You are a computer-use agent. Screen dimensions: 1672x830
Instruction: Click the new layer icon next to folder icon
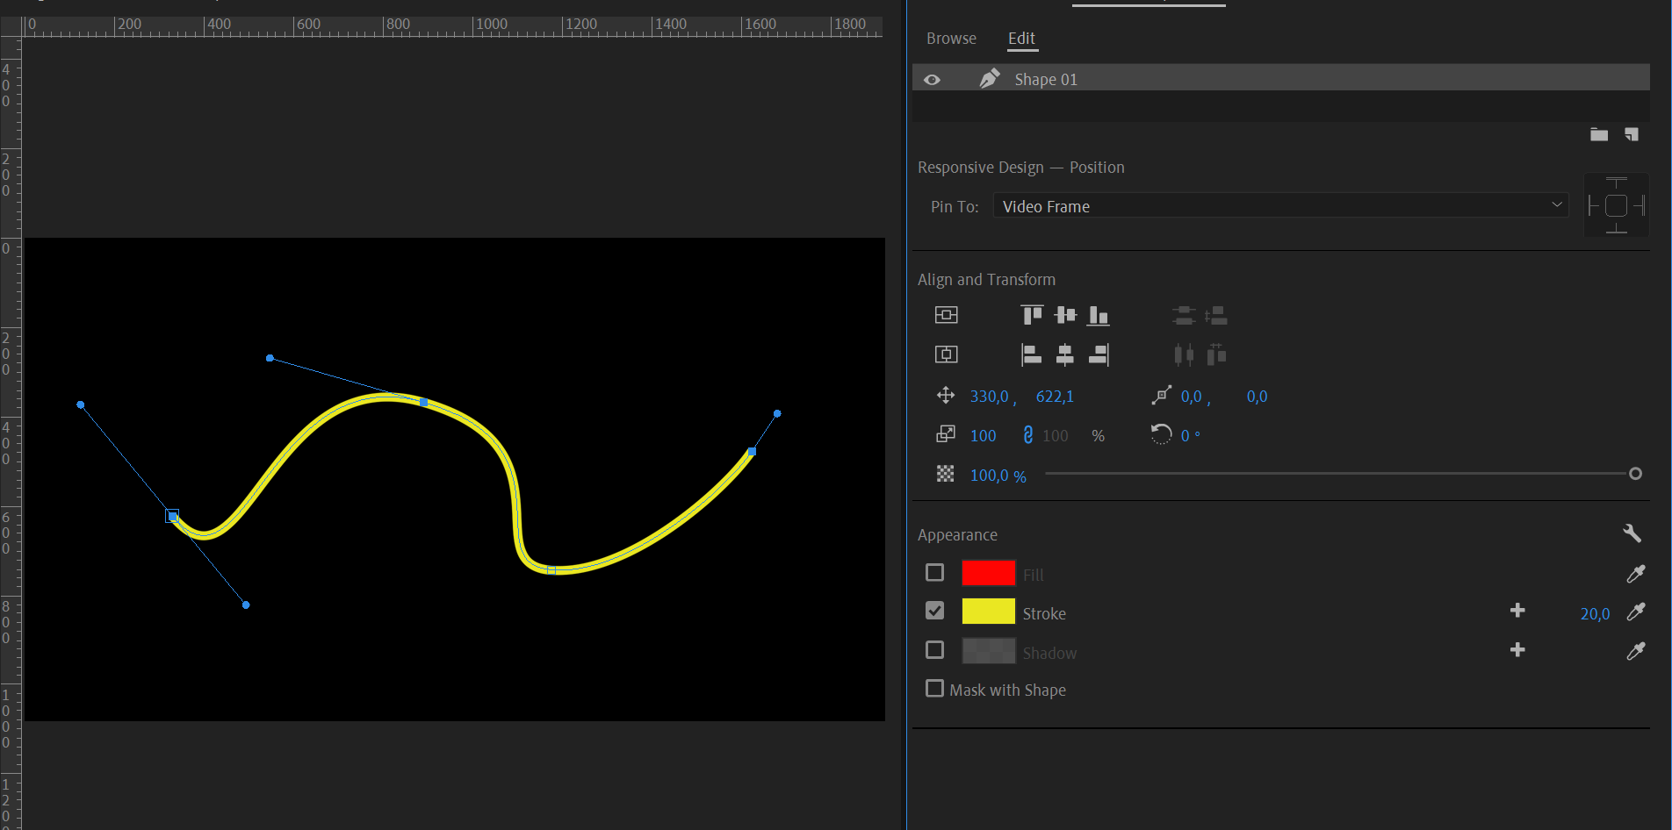coord(1632,134)
